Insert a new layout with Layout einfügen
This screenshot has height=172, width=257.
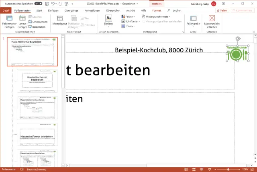tap(22, 20)
